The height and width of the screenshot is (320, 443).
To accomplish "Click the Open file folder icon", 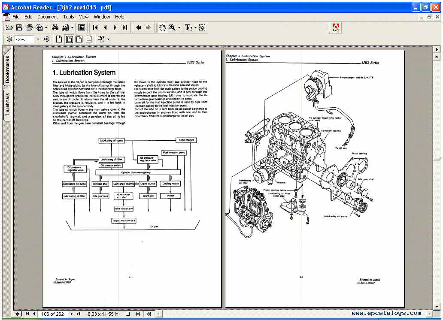I will 9,27.
